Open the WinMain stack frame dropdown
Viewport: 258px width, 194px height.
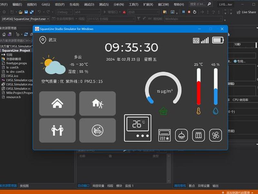pyautogui.click(x=193, y=19)
